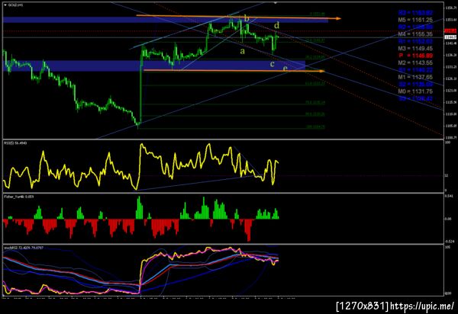Viewport: 458px width, 314px height.
Task: Select the yellow RSI line
Action: point(140,166)
